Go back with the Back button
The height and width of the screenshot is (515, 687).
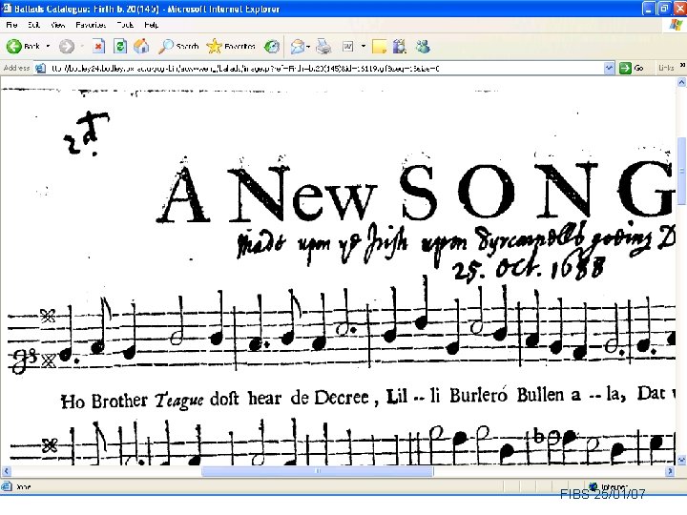click(x=23, y=46)
